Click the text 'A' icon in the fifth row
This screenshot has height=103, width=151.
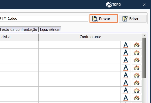[126, 75]
